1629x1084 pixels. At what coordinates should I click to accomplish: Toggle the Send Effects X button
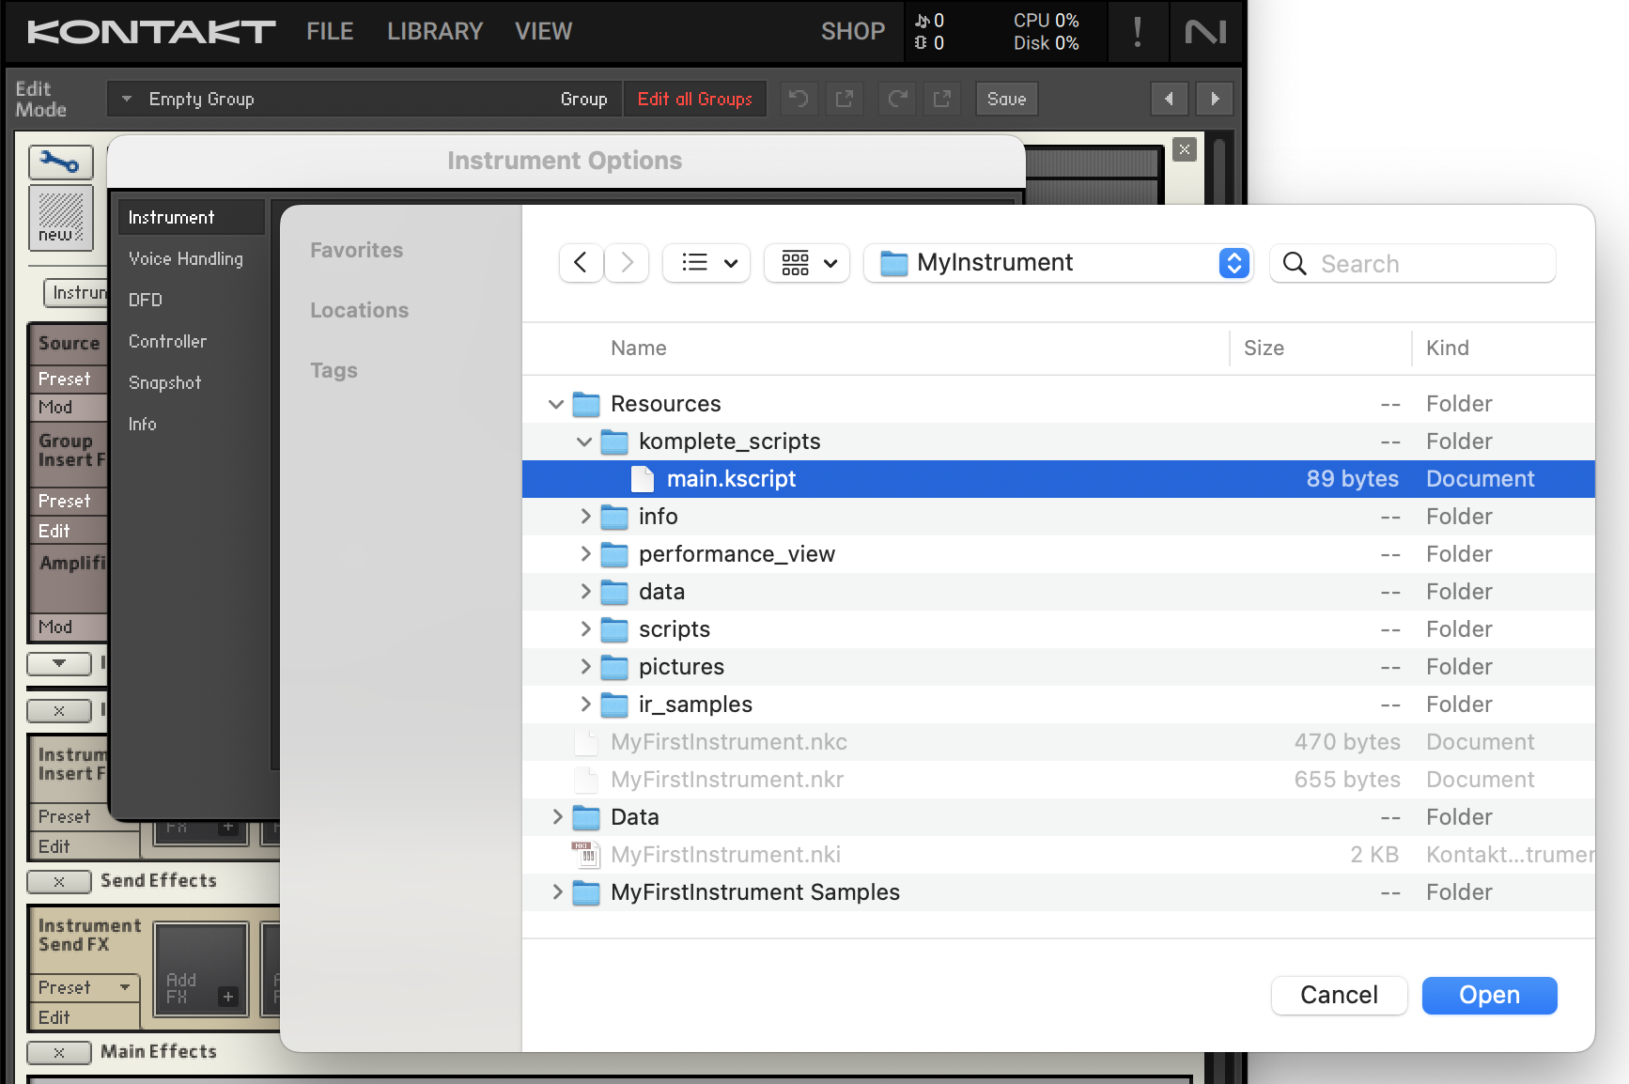[59, 881]
